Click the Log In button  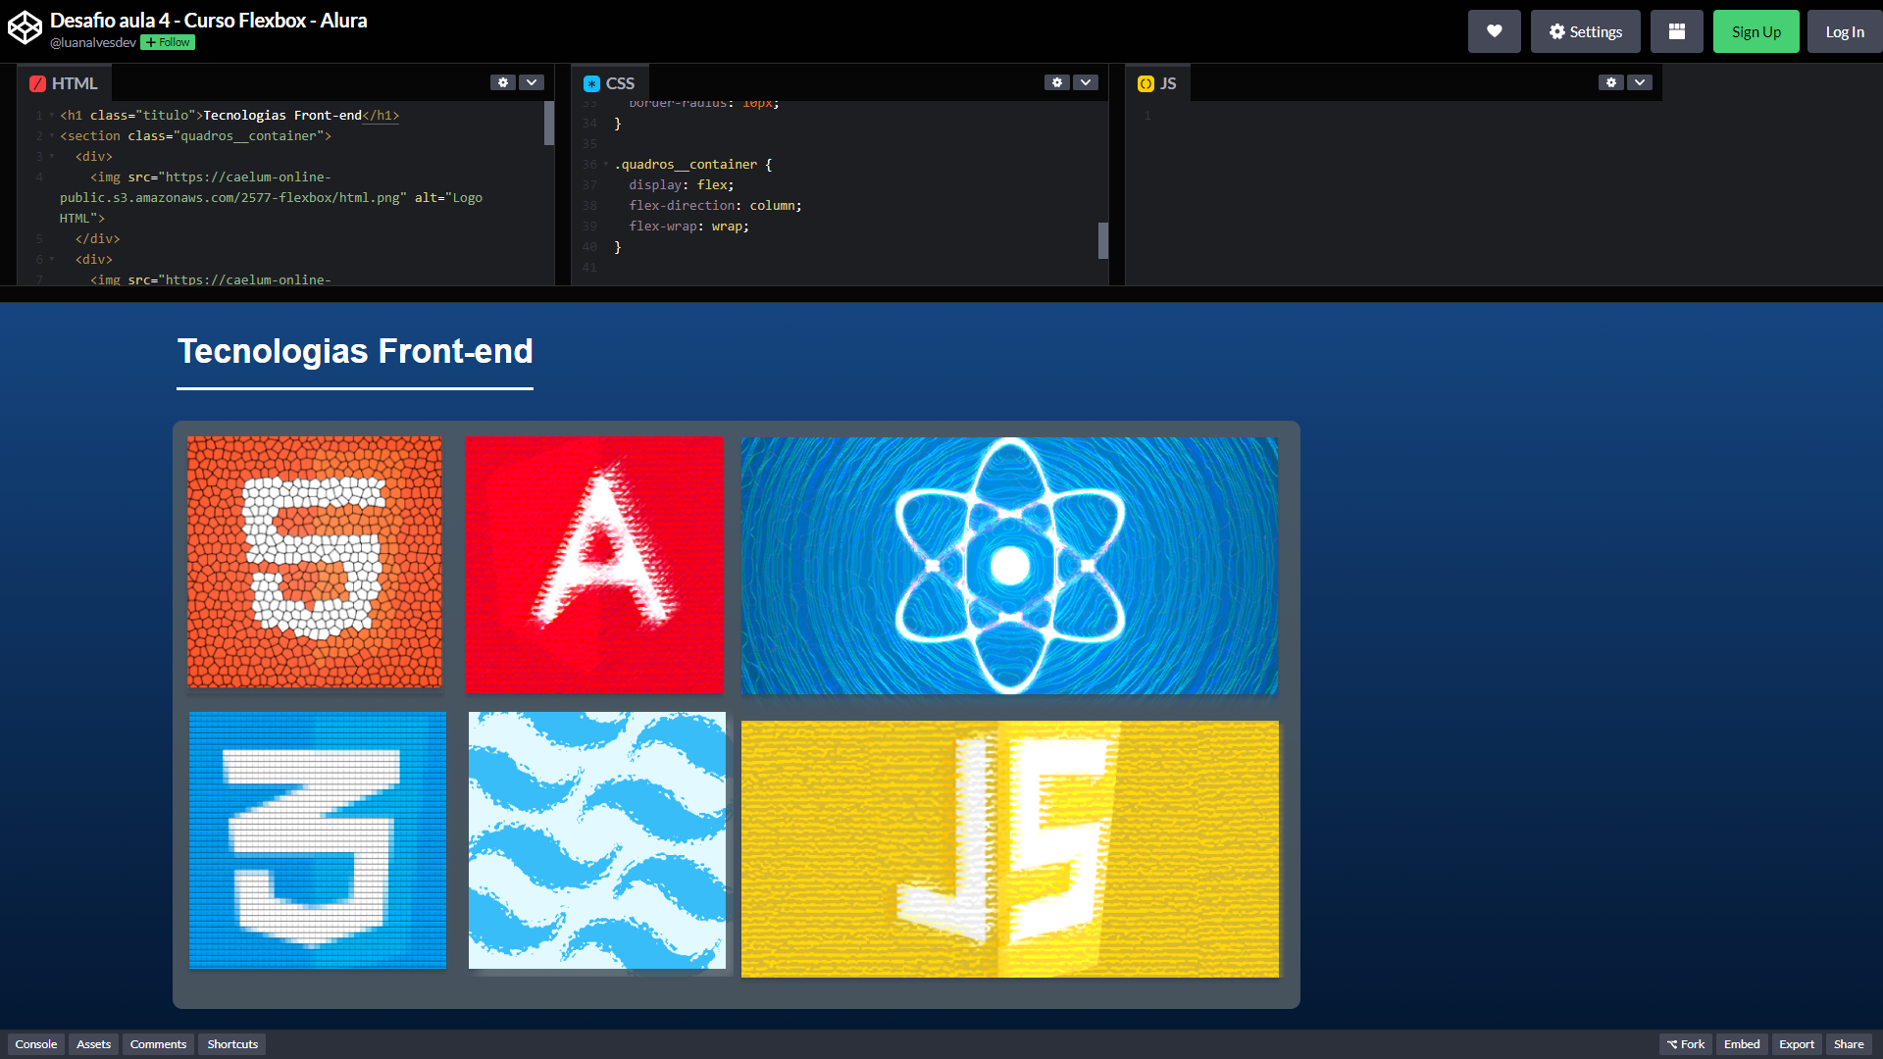pyautogui.click(x=1845, y=31)
